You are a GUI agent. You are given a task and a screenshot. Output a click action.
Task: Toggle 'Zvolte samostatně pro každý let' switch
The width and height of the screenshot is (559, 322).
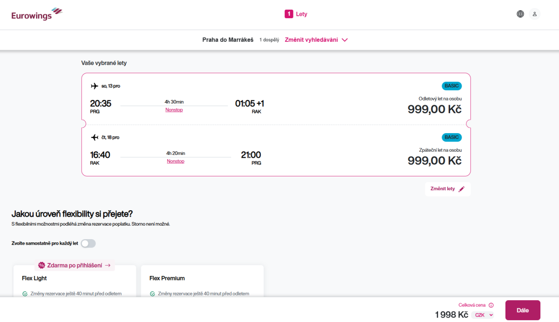(x=88, y=243)
